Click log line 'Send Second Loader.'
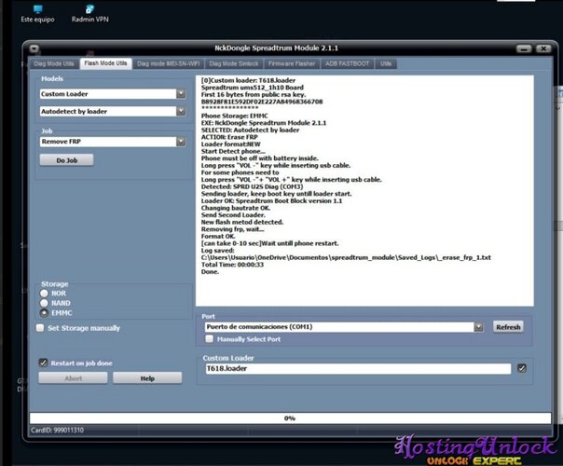Image resolution: width=563 pixels, height=466 pixels. click(233, 215)
